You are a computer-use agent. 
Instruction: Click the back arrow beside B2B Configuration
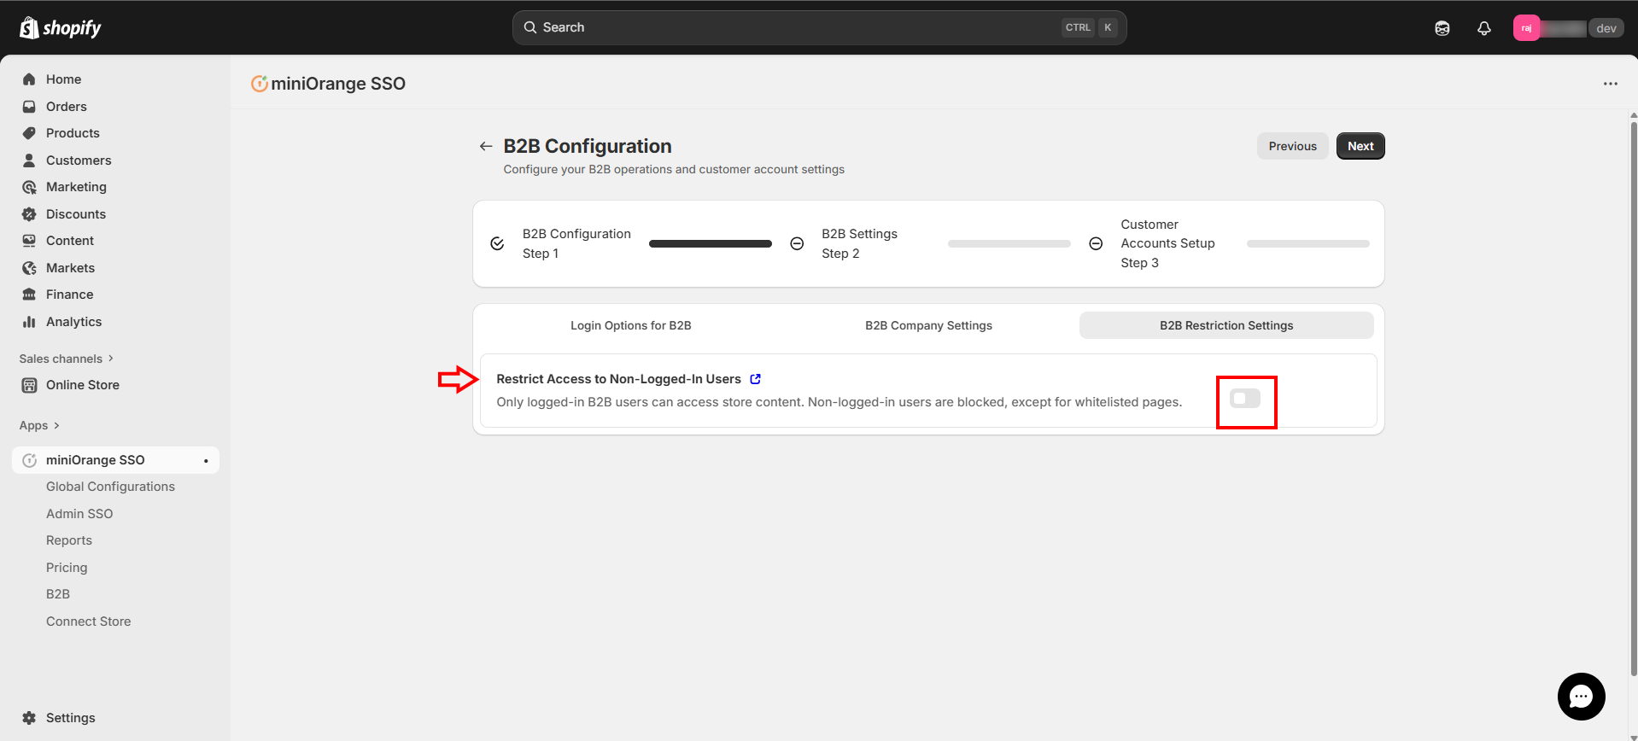click(x=486, y=146)
